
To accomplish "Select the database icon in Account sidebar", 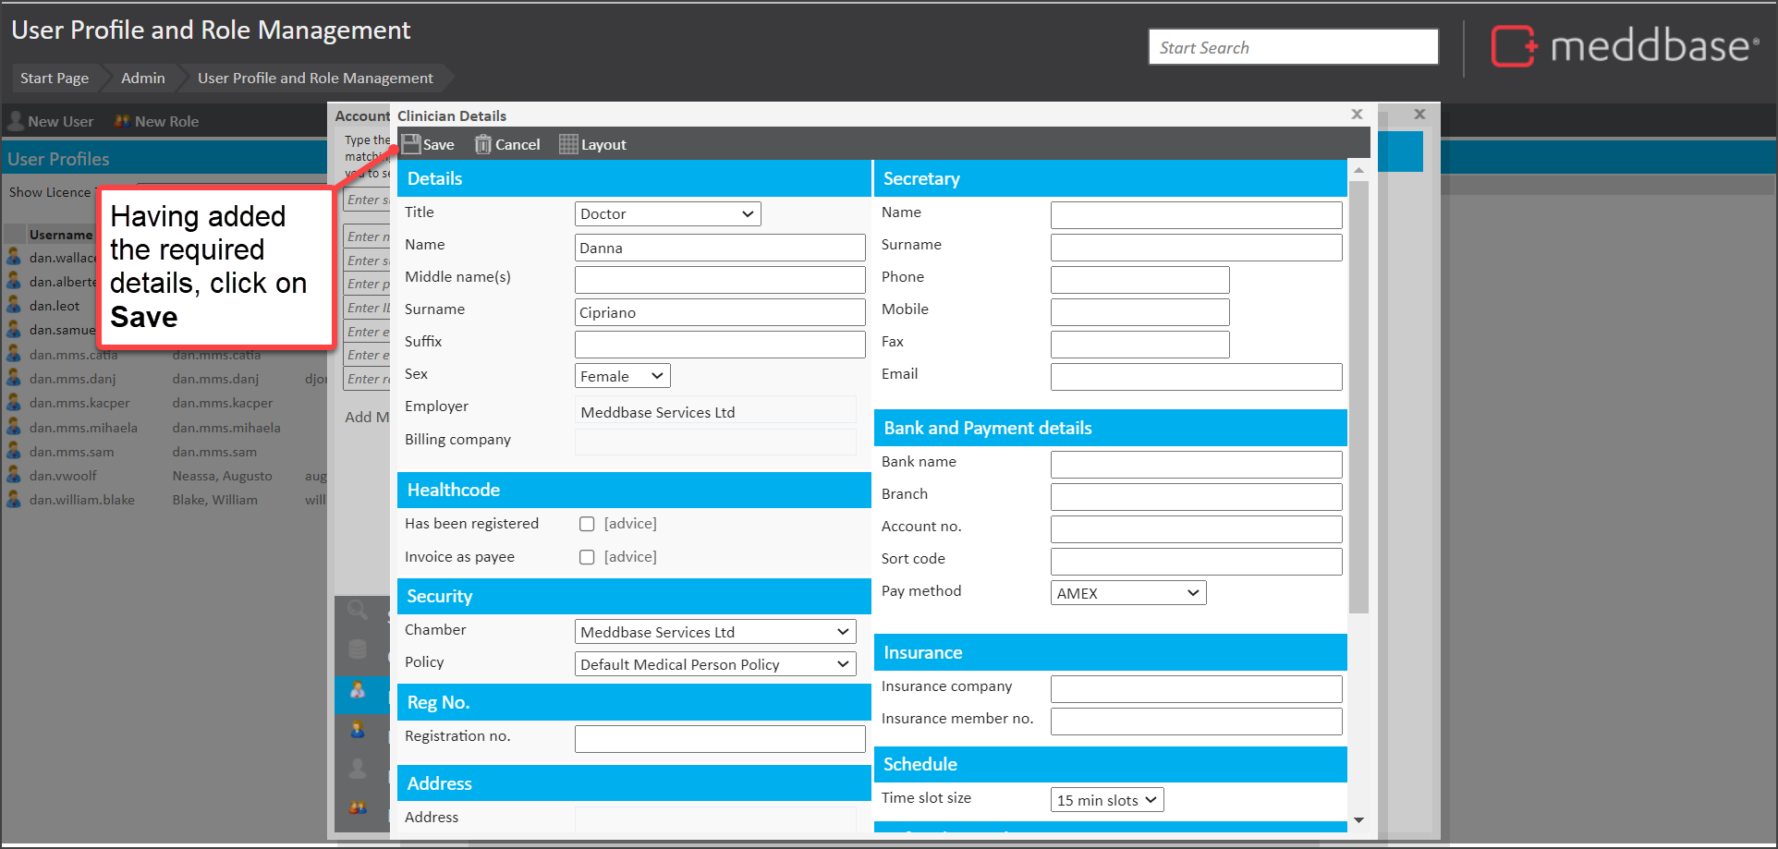I will [358, 649].
